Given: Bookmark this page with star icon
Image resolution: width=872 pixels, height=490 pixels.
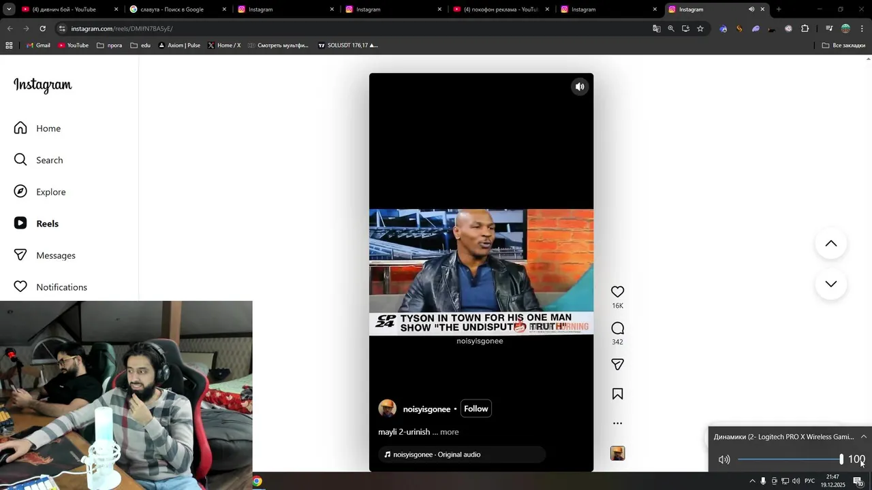Looking at the screenshot, I should tap(700, 29).
